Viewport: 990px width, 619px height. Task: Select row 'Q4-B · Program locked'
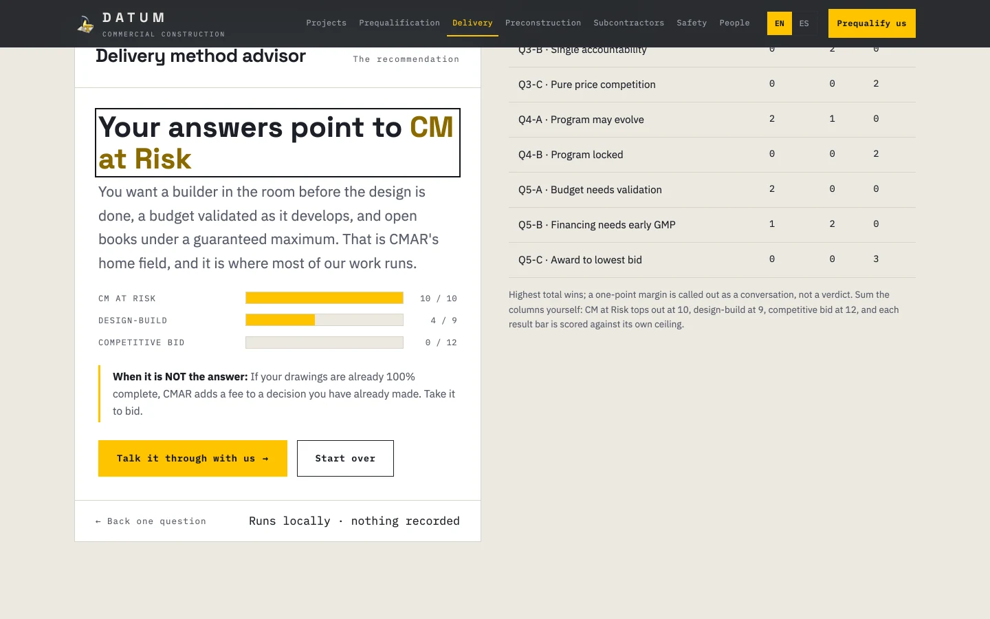[712, 155]
